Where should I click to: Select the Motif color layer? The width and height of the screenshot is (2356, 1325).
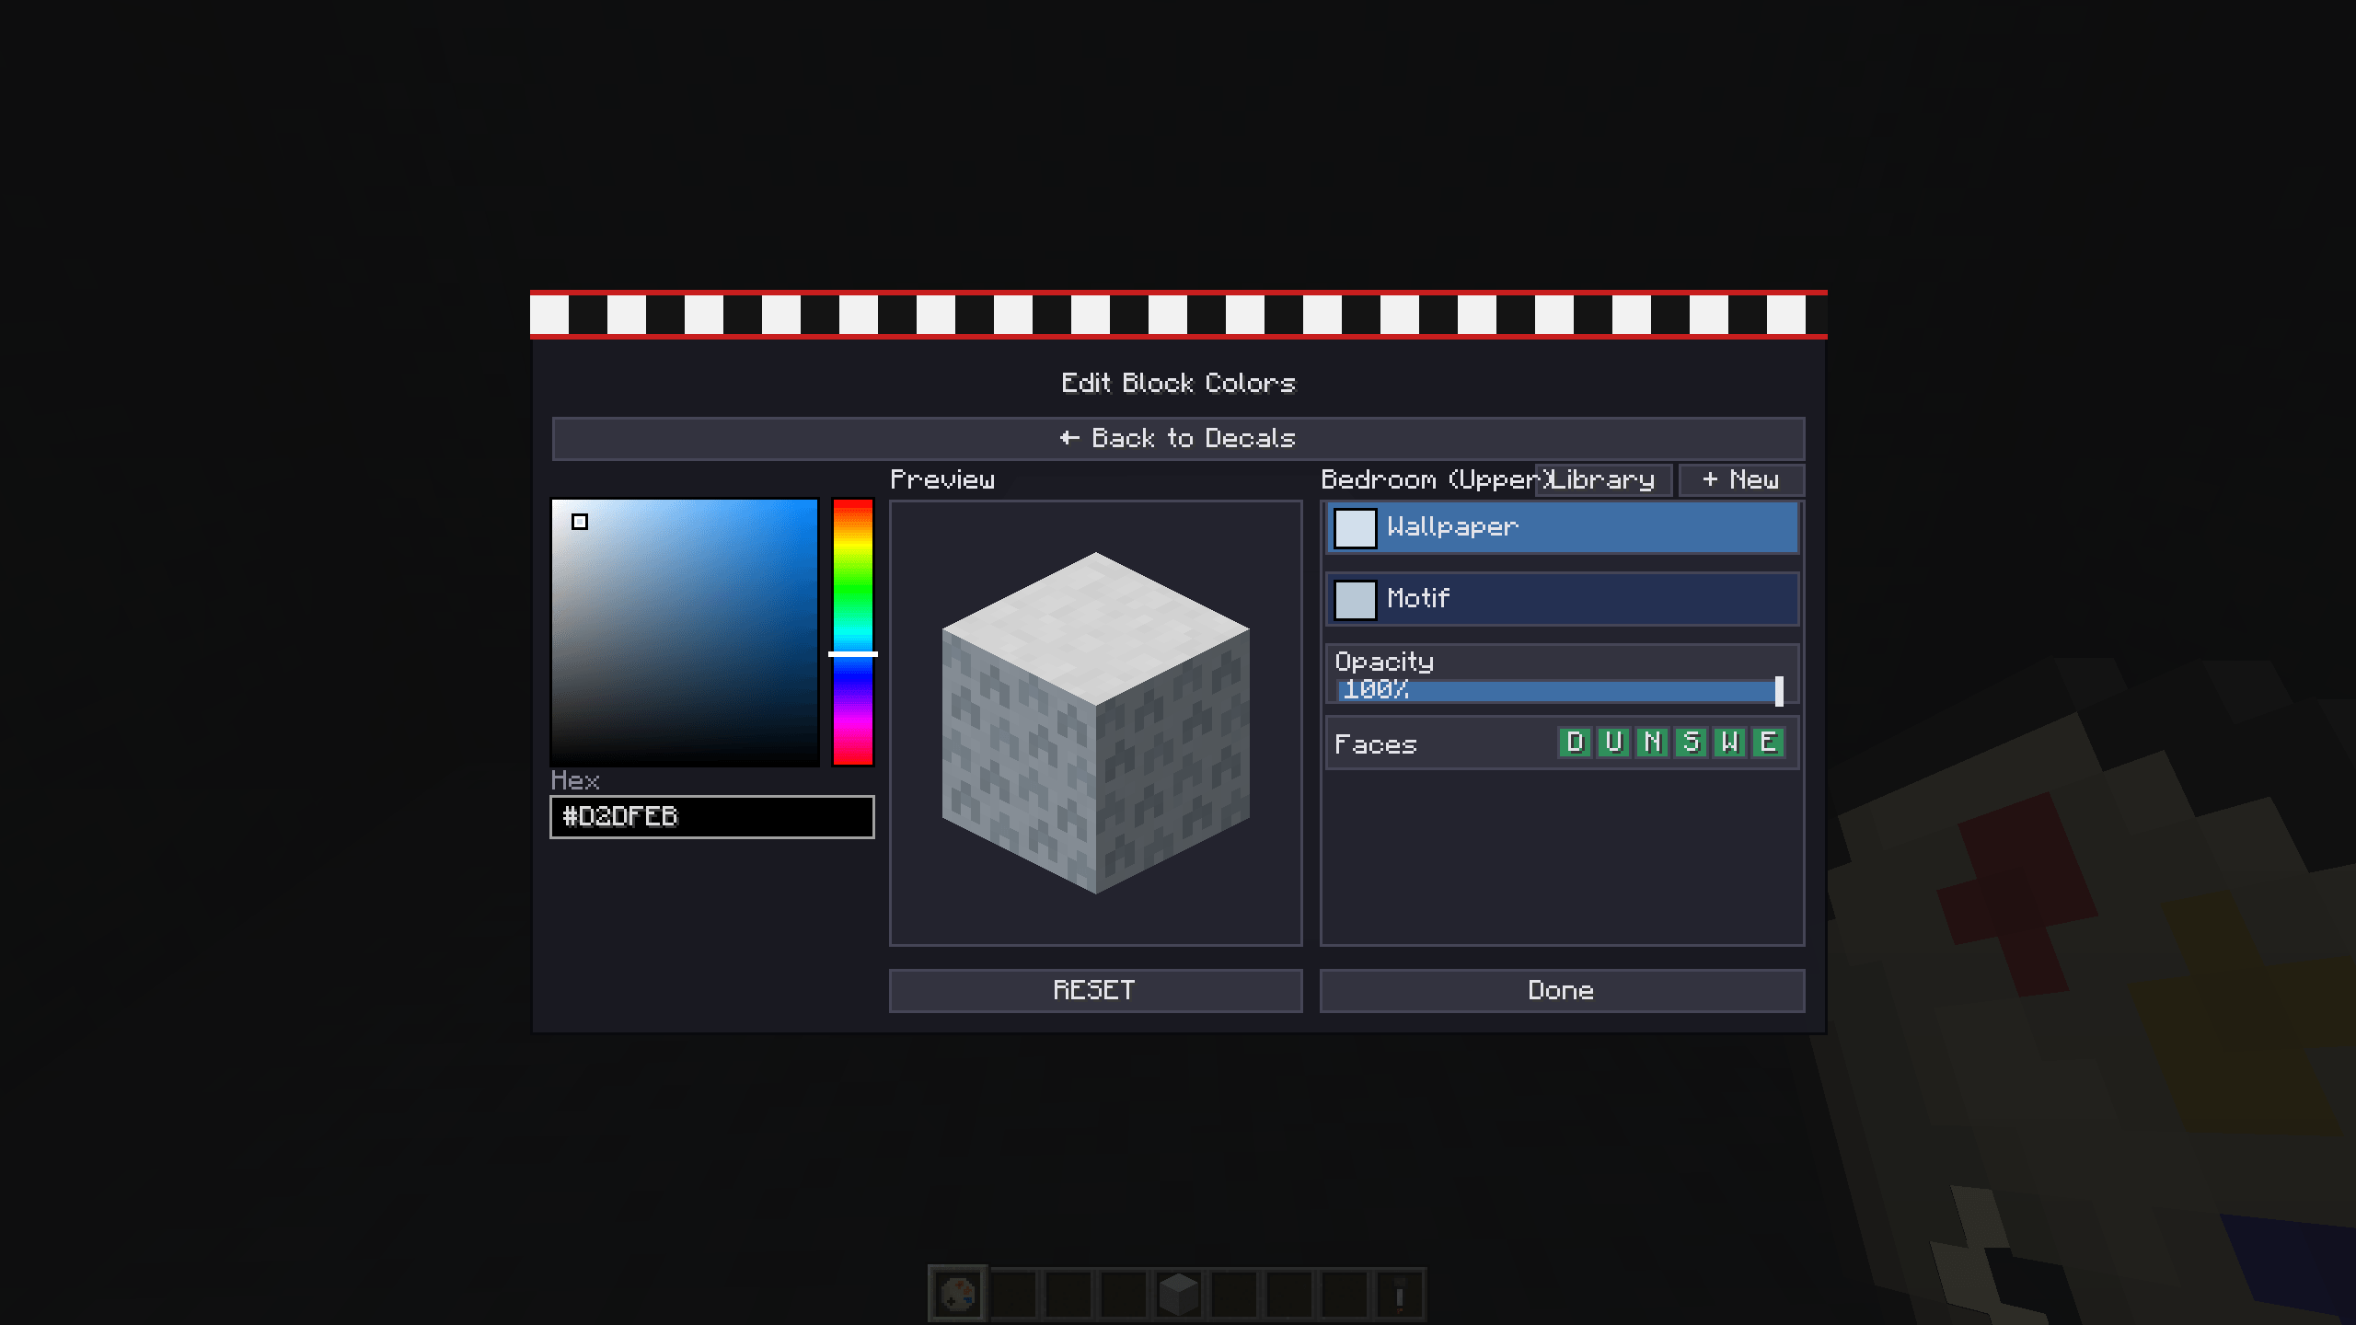point(1562,599)
